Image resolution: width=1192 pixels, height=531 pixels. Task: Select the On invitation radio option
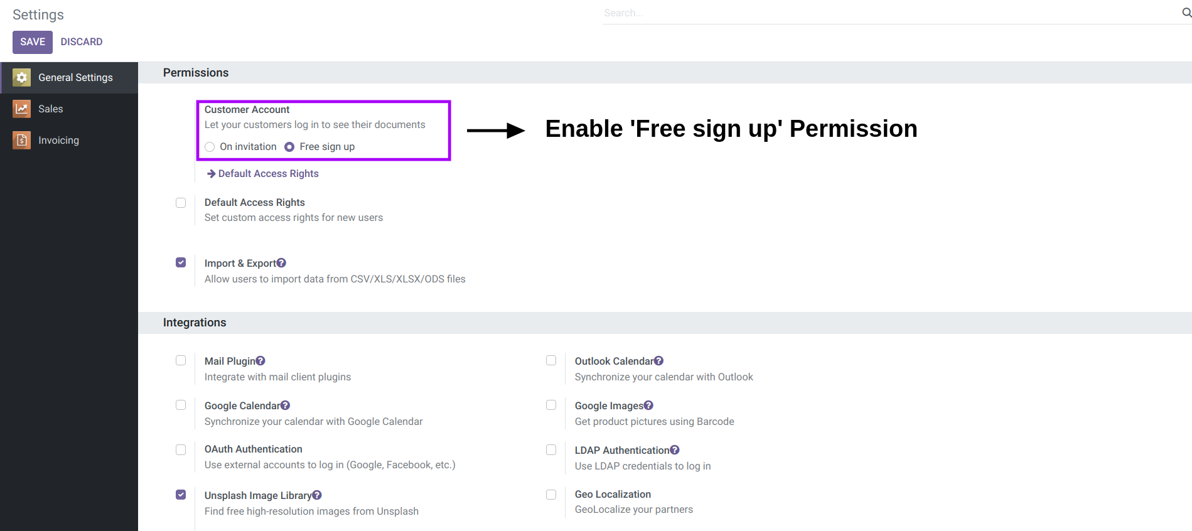tap(210, 147)
